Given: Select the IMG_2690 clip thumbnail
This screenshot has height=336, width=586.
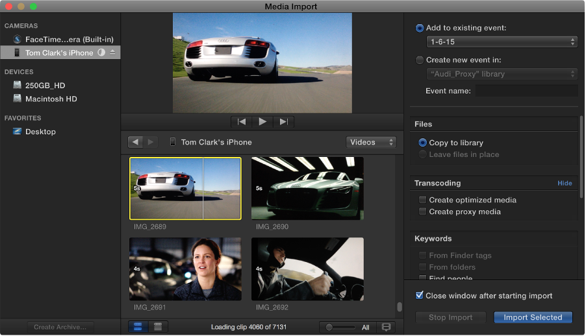Looking at the screenshot, I should click(x=307, y=189).
